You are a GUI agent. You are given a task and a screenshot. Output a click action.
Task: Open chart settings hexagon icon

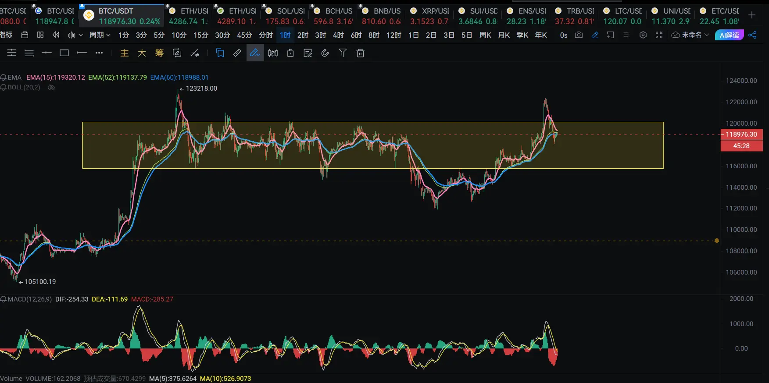[x=643, y=35]
